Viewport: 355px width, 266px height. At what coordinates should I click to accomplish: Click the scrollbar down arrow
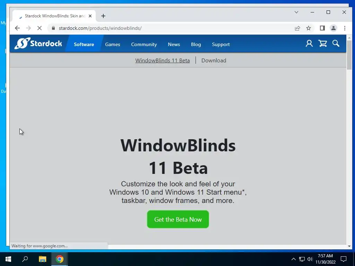click(x=349, y=246)
